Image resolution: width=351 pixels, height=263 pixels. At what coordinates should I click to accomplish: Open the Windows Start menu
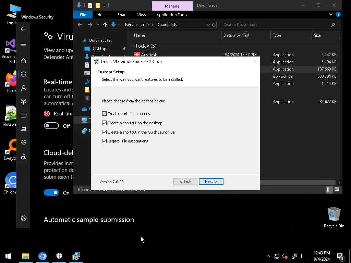pyautogui.click(x=8, y=256)
